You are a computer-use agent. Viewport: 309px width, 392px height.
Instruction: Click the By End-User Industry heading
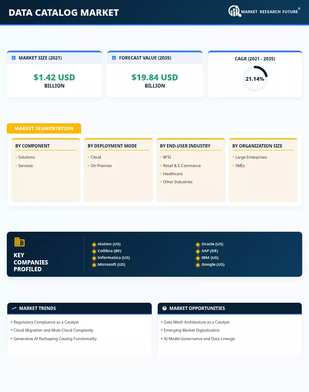coord(185,146)
